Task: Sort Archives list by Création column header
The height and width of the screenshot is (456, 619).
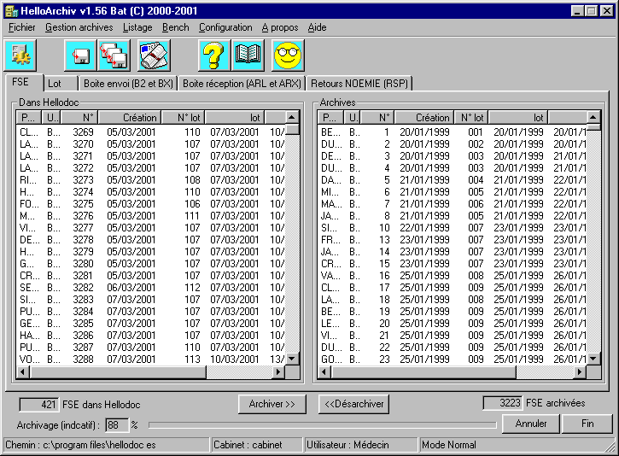Action: pyautogui.click(x=424, y=118)
